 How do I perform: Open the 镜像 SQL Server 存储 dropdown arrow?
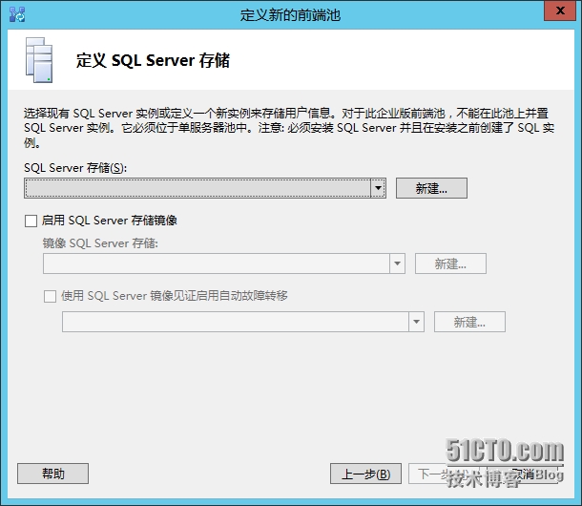(x=397, y=264)
